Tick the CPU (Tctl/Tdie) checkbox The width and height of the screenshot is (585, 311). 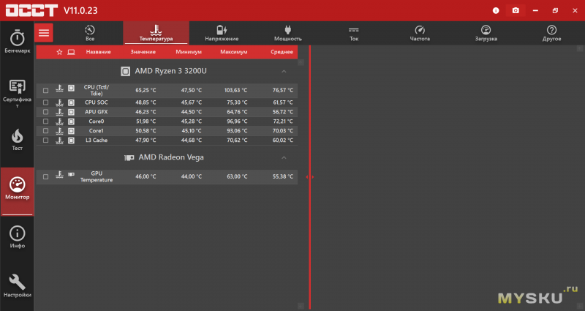coord(45,90)
